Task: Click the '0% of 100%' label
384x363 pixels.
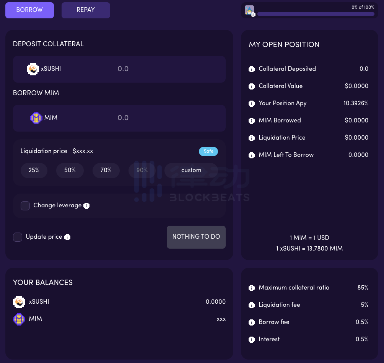Action: tap(363, 7)
